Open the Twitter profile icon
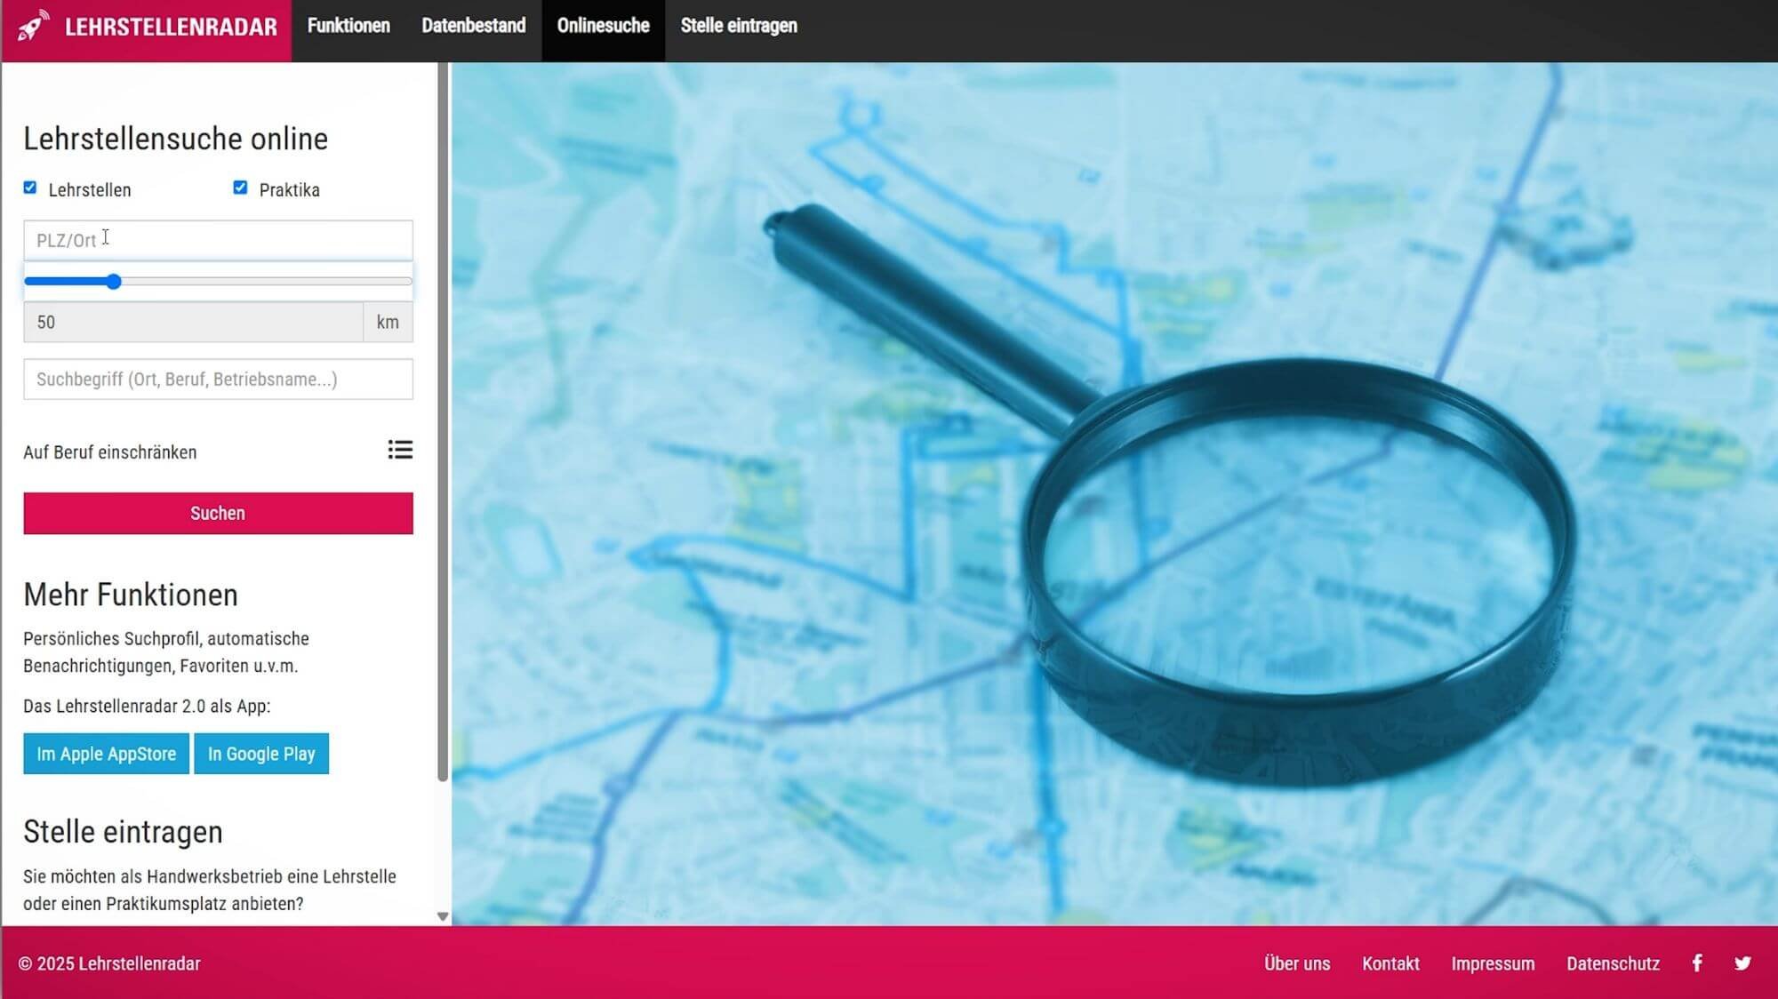 [1742, 963]
